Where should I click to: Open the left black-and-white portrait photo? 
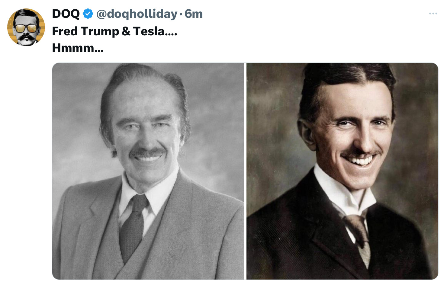148,171
